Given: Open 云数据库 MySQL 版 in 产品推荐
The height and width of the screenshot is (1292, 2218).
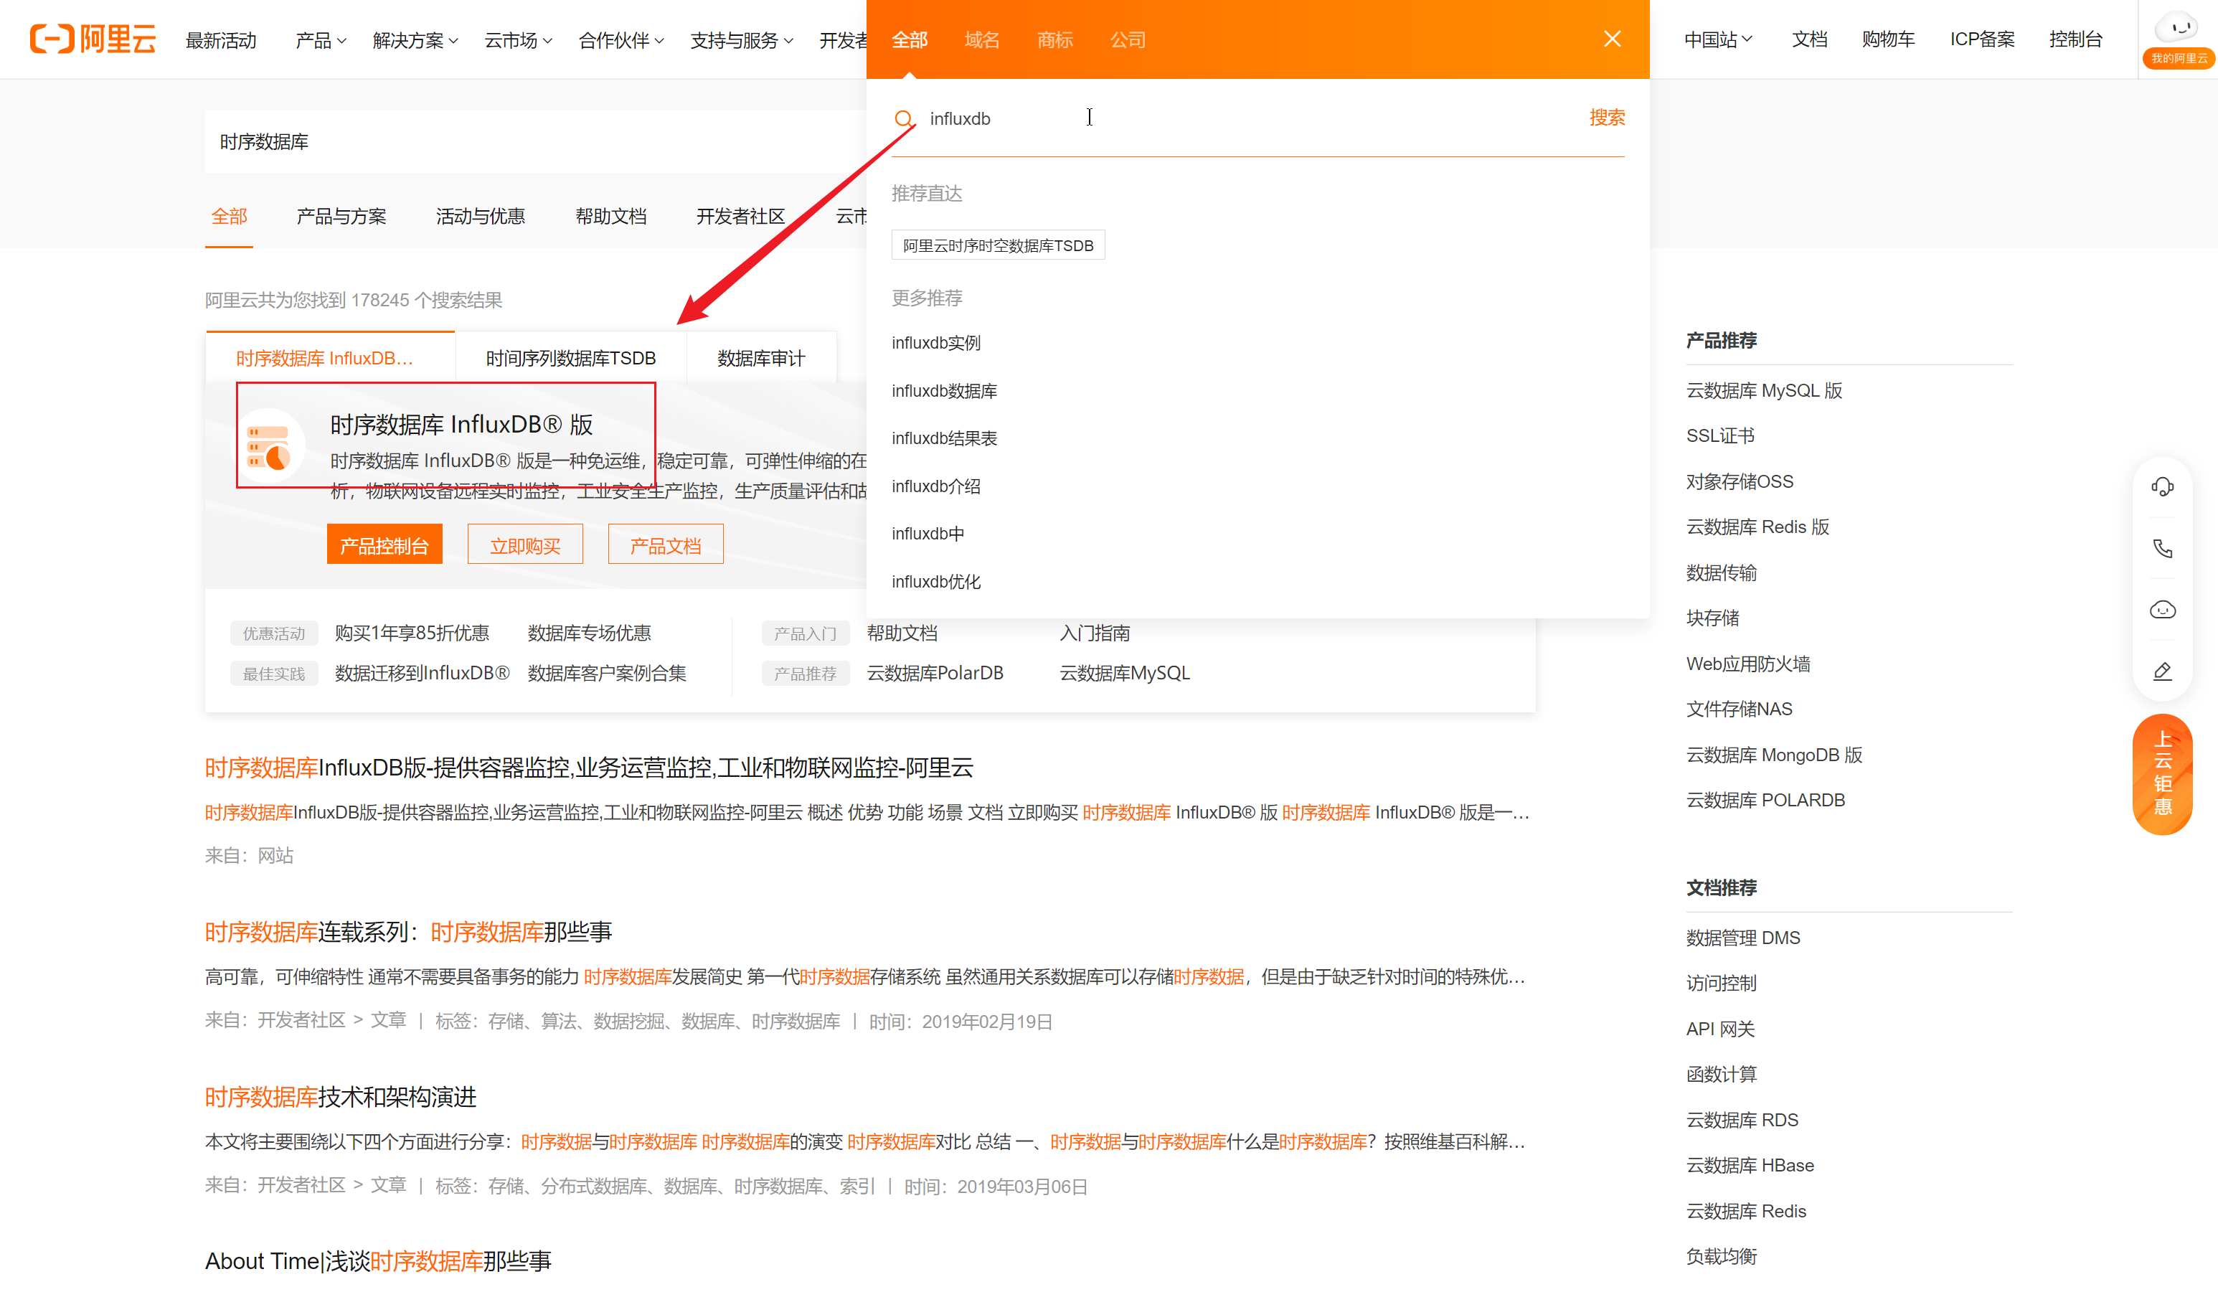Looking at the screenshot, I should tap(1764, 391).
